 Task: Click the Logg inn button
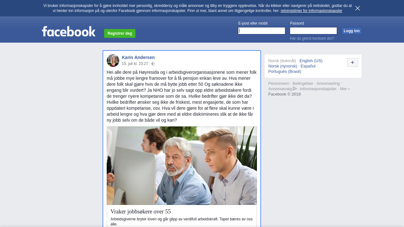[x=352, y=31]
